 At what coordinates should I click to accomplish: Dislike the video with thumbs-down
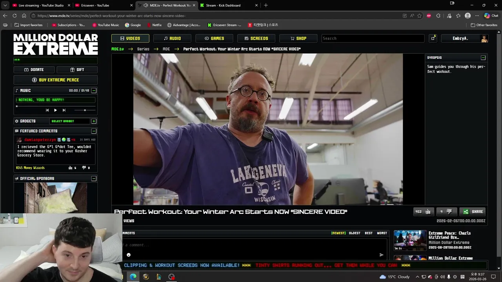[x=446, y=211]
